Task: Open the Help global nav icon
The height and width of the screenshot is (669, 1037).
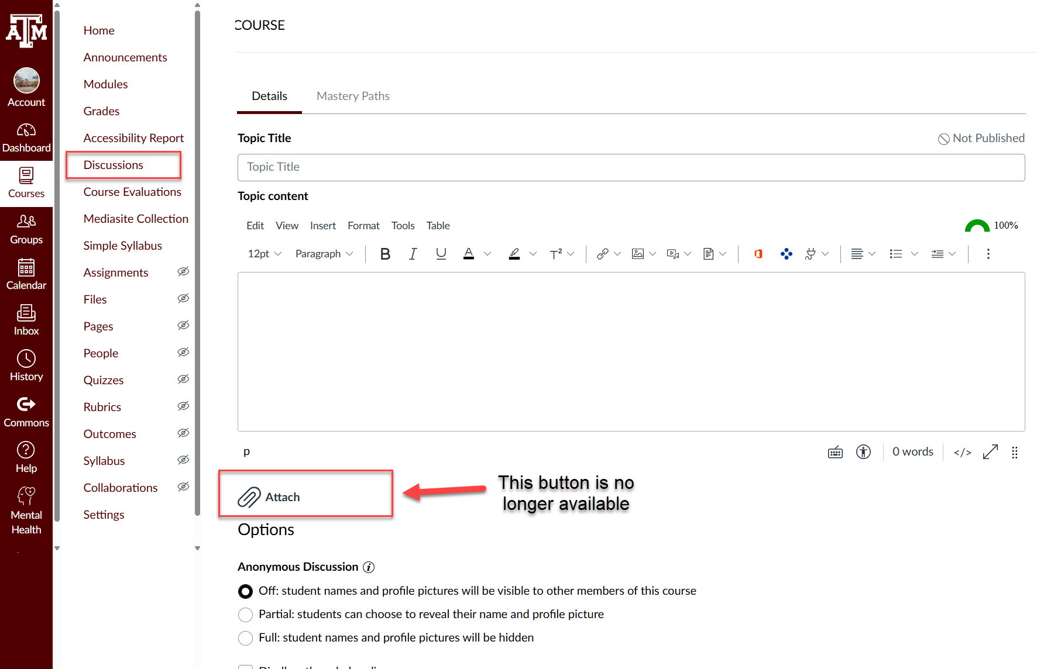Action: (x=26, y=457)
